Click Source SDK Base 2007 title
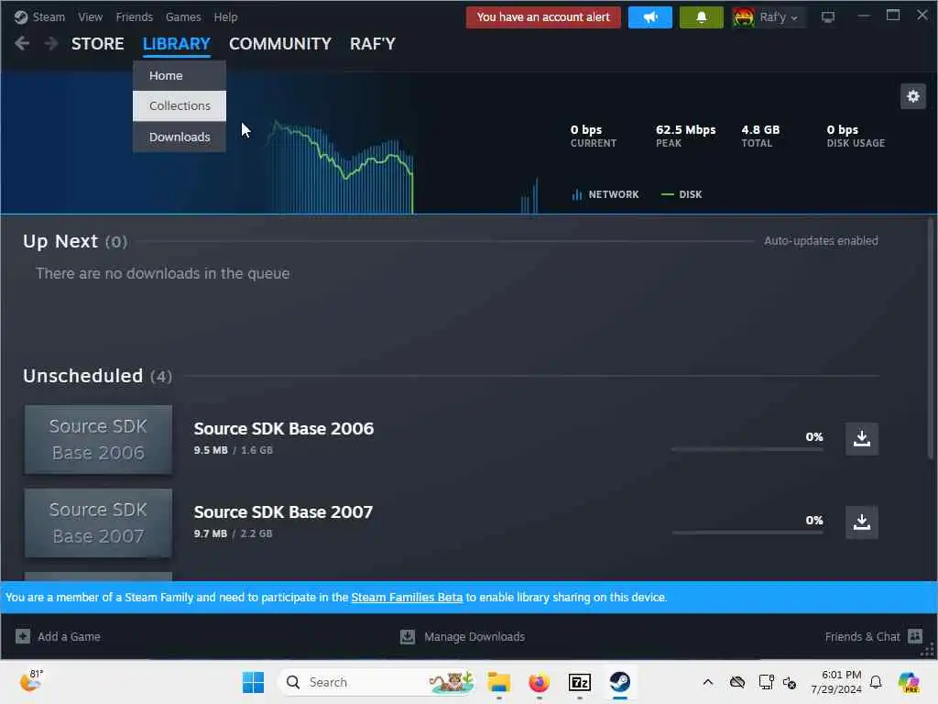Image resolution: width=938 pixels, height=704 pixels. pos(283,512)
